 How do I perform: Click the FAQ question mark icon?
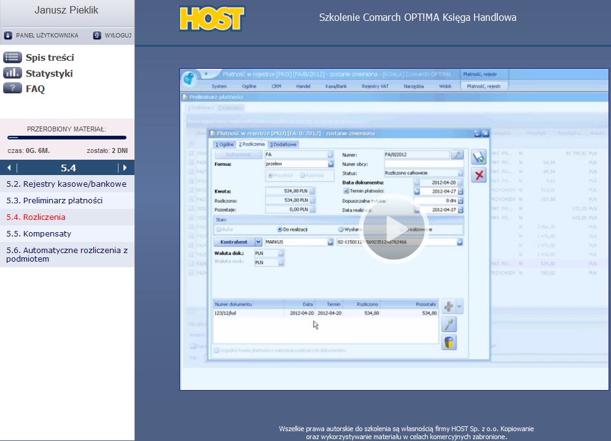pyautogui.click(x=12, y=88)
